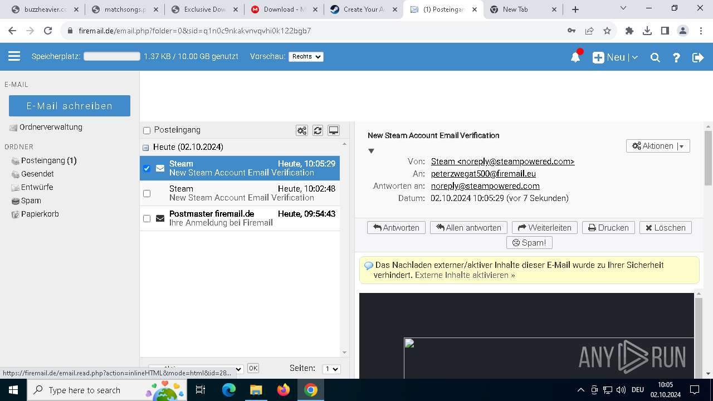Viewport: 713px width, 401px height.
Task: Mark message with Spam! button
Action: point(529,243)
